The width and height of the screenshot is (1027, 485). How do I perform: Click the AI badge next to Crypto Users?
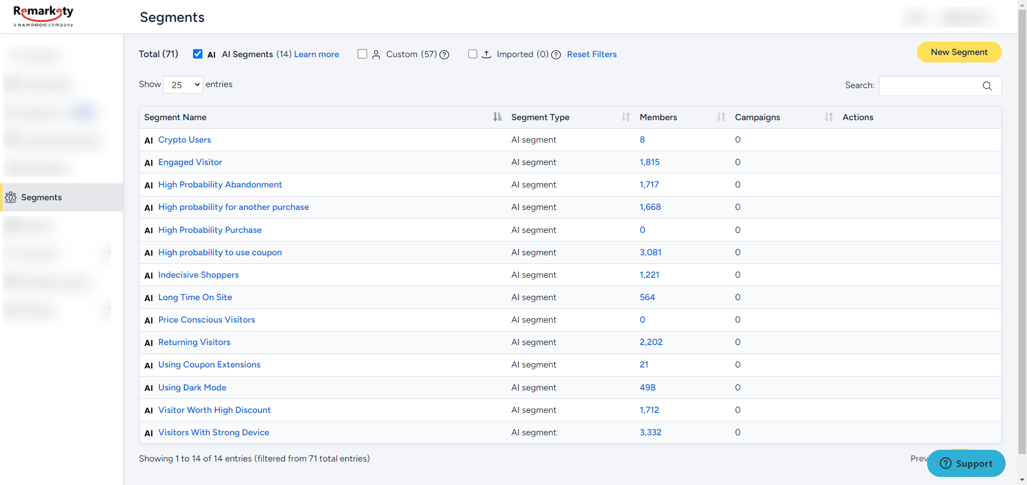[x=149, y=140]
